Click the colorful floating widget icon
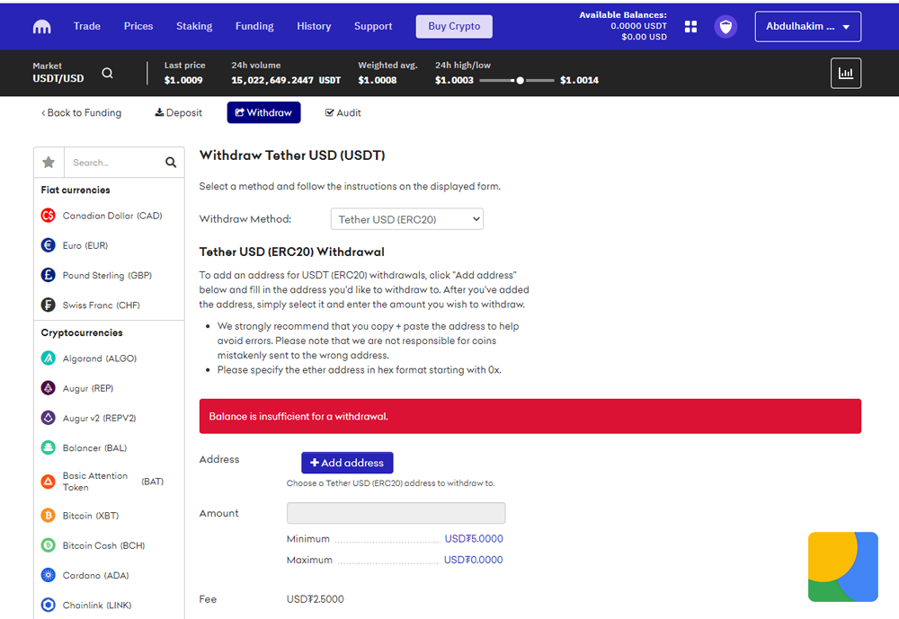This screenshot has height=619, width=899. pos(843,567)
